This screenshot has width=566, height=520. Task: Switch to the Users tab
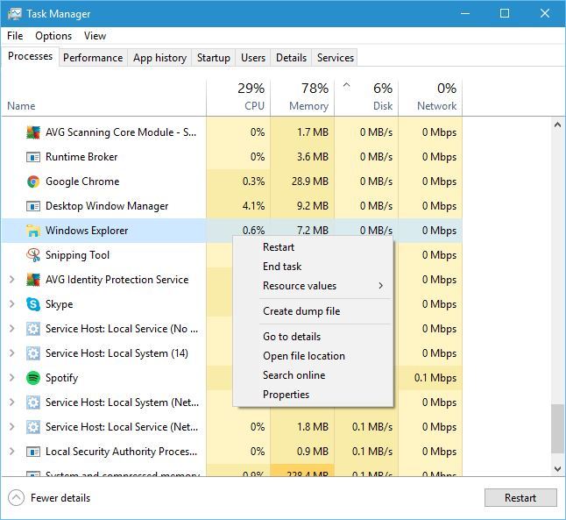coord(253,58)
